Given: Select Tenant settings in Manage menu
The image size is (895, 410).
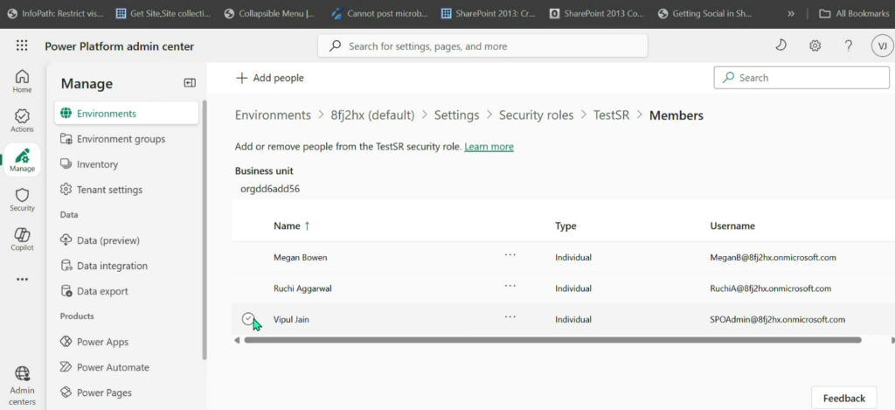Looking at the screenshot, I should point(108,190).
